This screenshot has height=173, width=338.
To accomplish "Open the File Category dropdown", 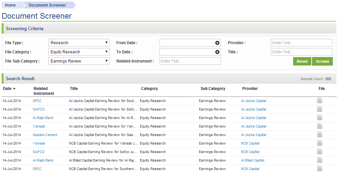I will (79, 52).
